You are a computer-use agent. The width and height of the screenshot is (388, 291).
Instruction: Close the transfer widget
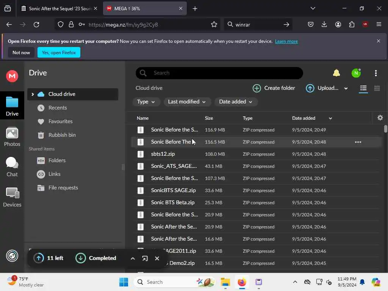(x=157, y=258)
